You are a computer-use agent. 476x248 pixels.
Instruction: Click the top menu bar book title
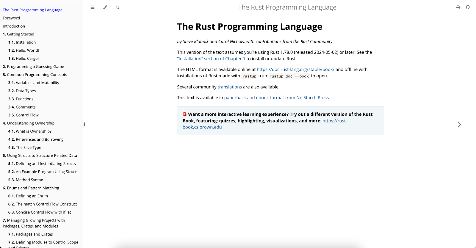(x=287, y=7)
